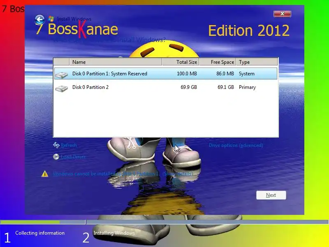Click the Windows flag logo icon

[x=51, y=19]
